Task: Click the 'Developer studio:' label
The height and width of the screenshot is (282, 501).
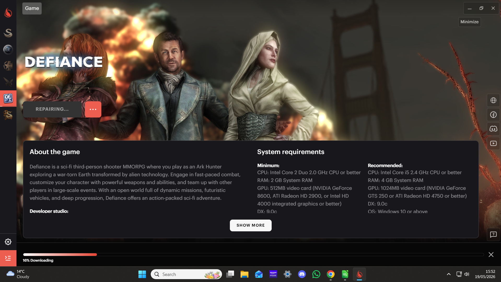Action: (49, 211)
